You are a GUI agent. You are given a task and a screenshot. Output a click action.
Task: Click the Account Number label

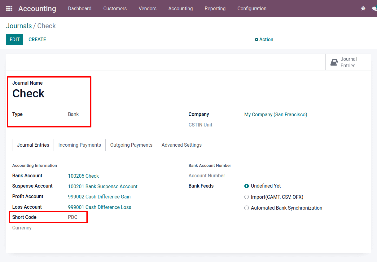click(207, 176)
